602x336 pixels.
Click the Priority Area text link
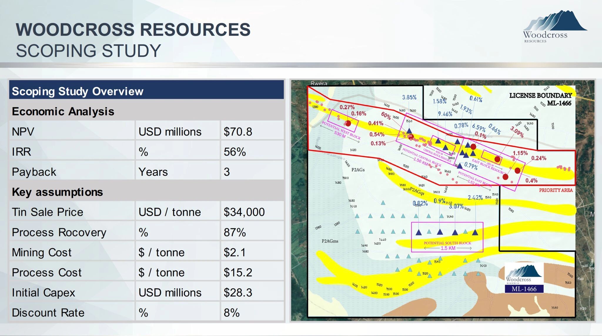(x=556, y=190)
